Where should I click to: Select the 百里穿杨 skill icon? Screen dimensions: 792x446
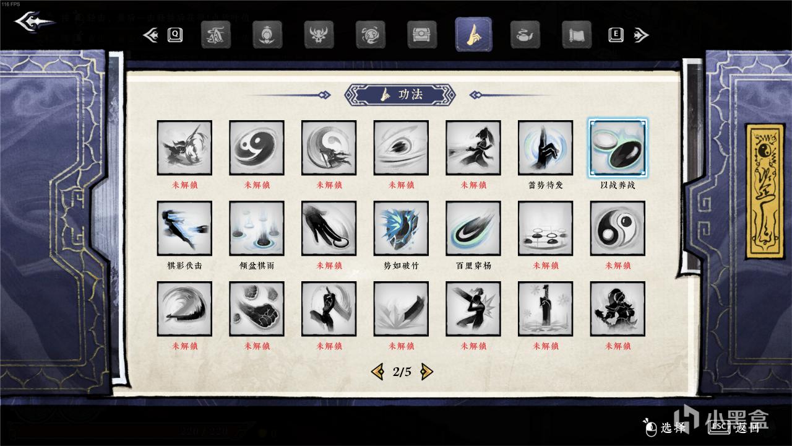pos(473,228)
